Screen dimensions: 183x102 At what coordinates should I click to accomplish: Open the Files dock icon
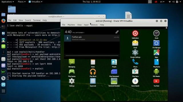[x=3, y=14]
